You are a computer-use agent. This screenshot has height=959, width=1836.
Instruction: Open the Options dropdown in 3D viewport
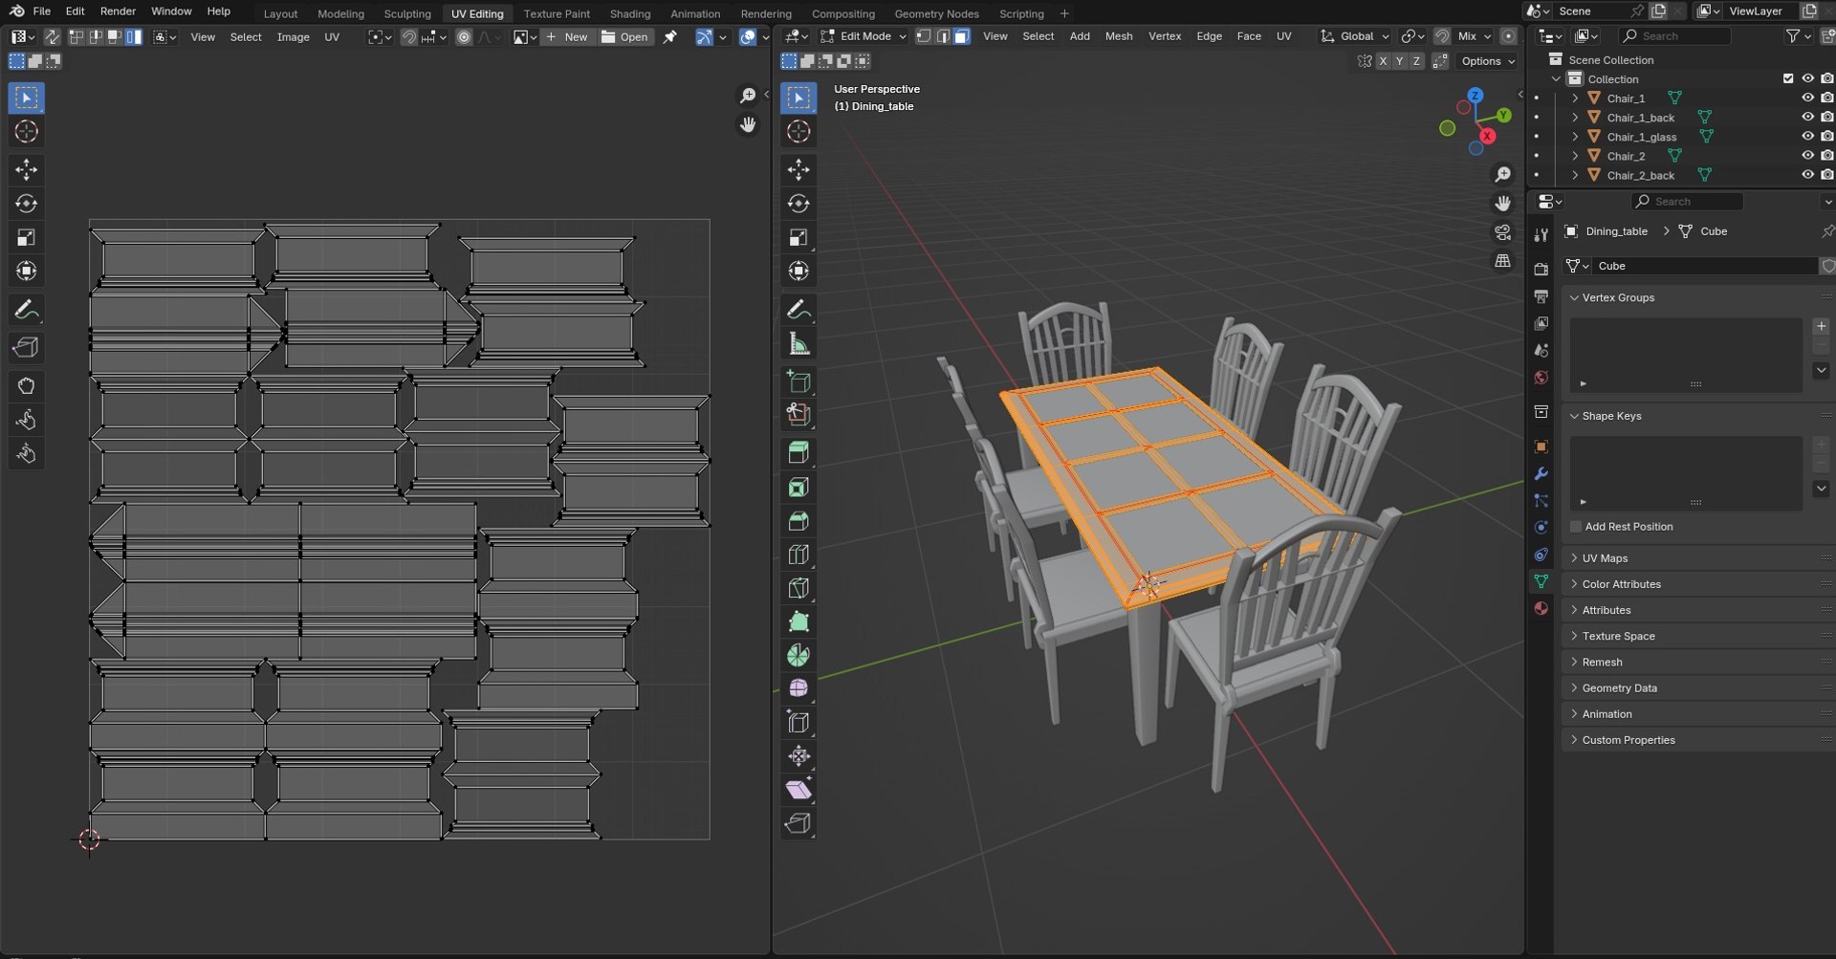1488,61
